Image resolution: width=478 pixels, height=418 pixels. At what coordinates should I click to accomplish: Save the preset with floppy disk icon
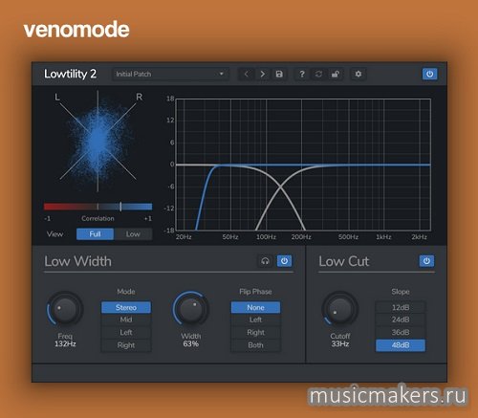pos(279,75)
